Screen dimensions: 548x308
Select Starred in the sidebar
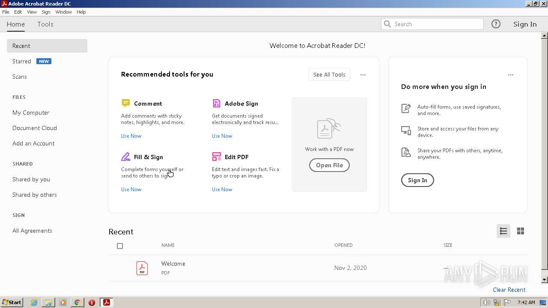[x=22, y=61]
